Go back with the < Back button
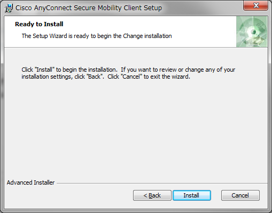Screen dimensions: 272x213 pos(152,195)
